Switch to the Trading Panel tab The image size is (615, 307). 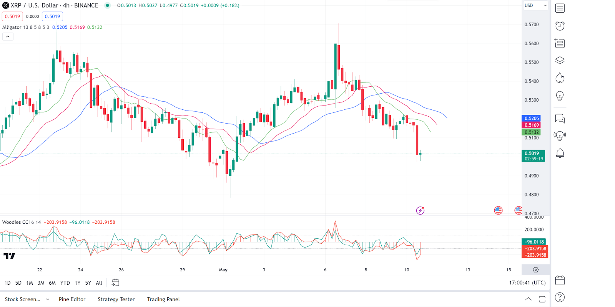point(163,299)
